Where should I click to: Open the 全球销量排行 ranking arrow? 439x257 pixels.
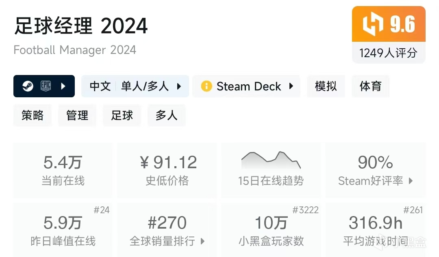pyautogui.click(x=202, y=242)
